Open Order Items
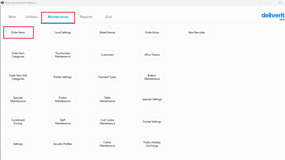 (x=18, y=32)
